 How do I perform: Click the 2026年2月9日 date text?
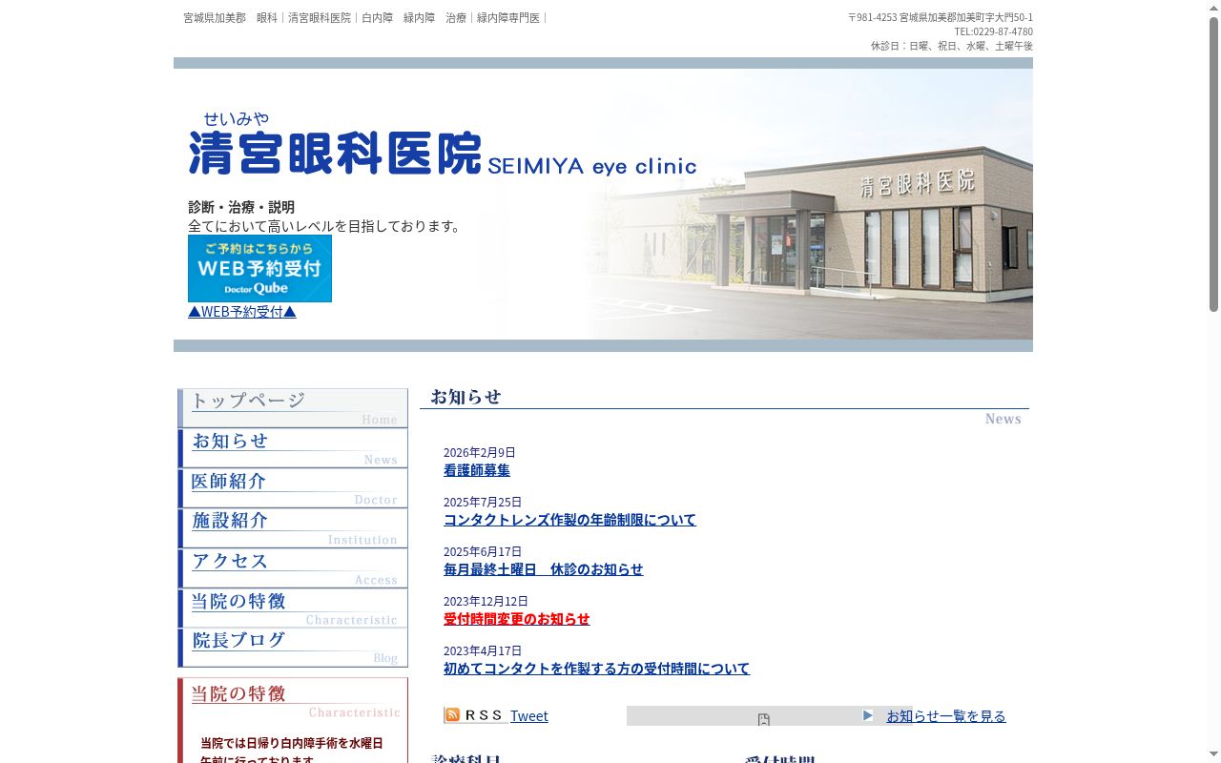coord(480,452)
